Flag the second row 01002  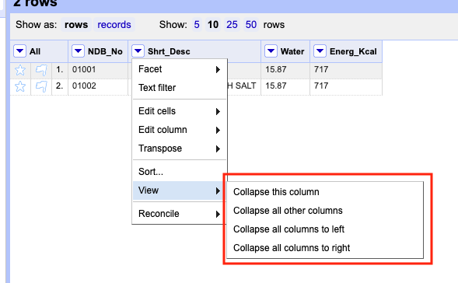41,86
